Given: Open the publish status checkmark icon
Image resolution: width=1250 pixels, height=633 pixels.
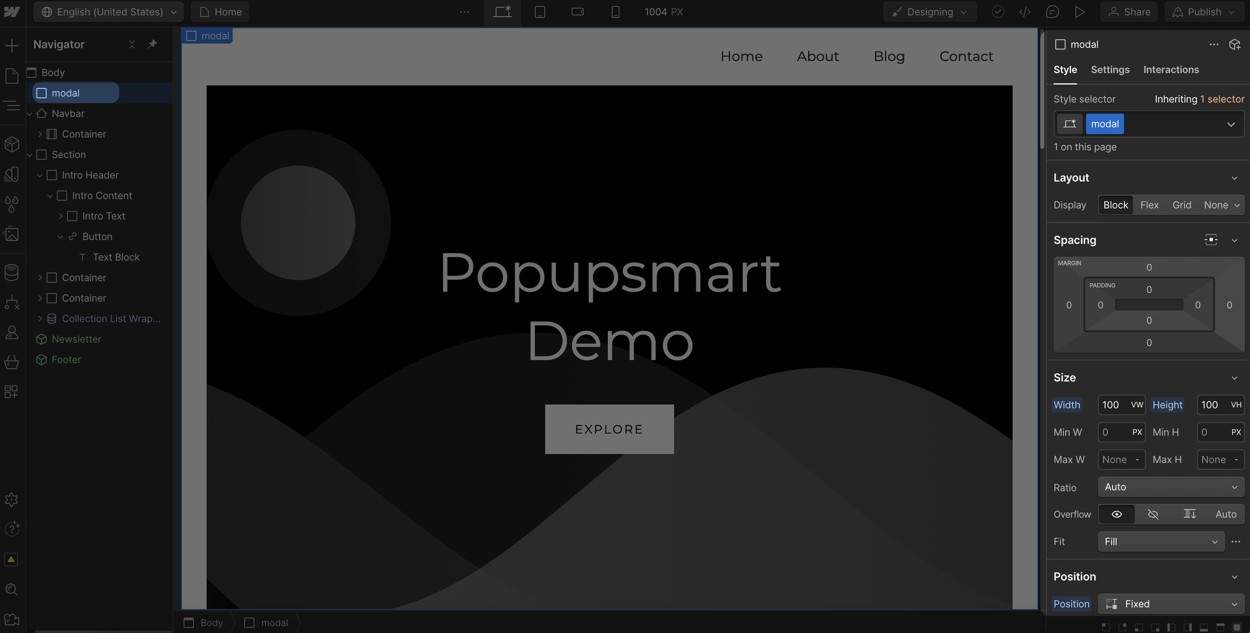Looking at the screenshot, I should pyautogui.click(x=998, y=12).
